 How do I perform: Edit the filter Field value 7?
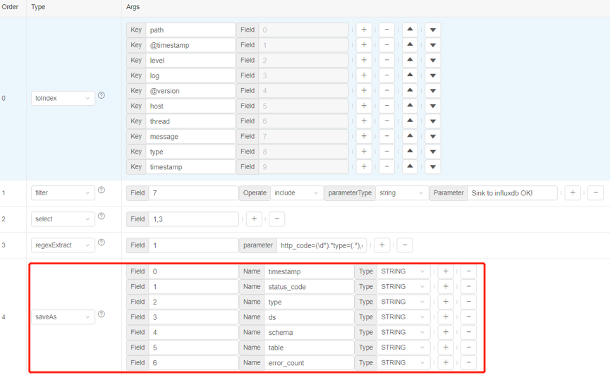pyautogui.click(x=193, y=193)
